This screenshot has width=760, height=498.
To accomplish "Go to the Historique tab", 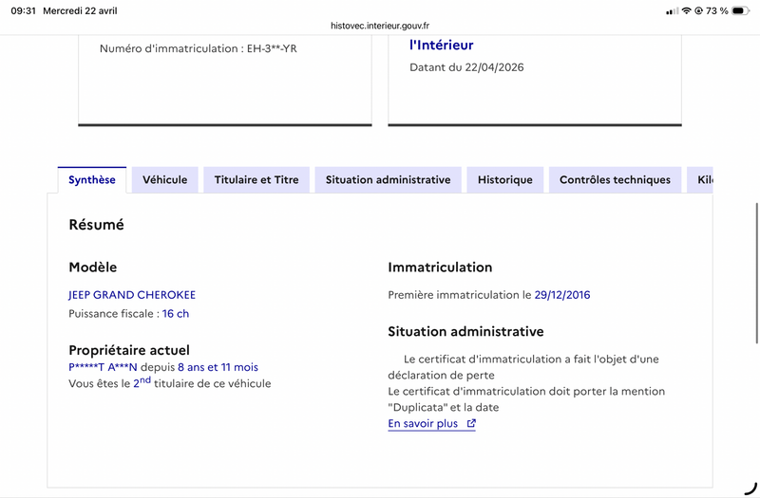I will point(505,179).
